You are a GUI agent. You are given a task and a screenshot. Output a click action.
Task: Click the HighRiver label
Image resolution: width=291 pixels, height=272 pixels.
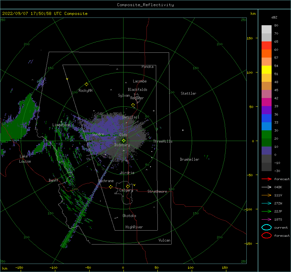point(134,227)
